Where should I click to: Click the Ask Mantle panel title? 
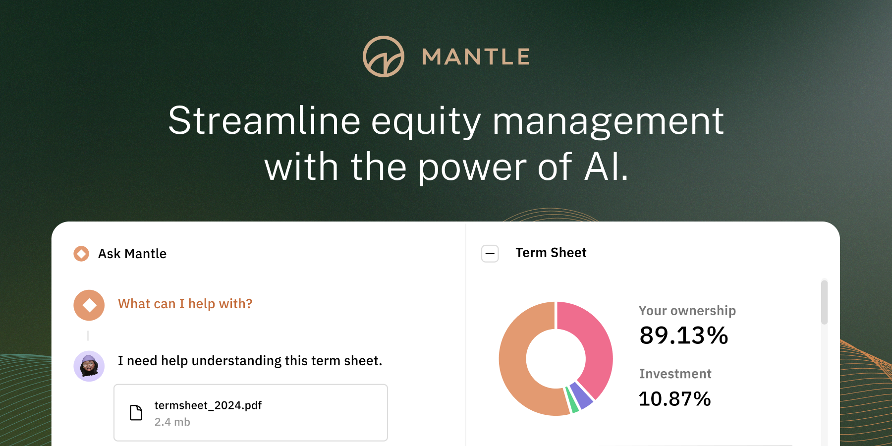point(132,254)
